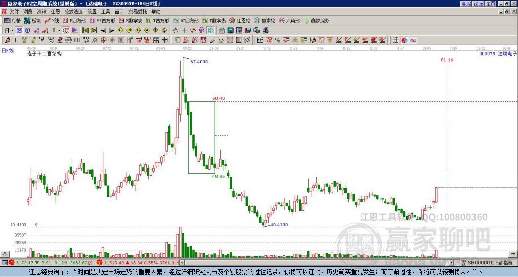
Task: Open the calculator icon
Action: (230, 30)
